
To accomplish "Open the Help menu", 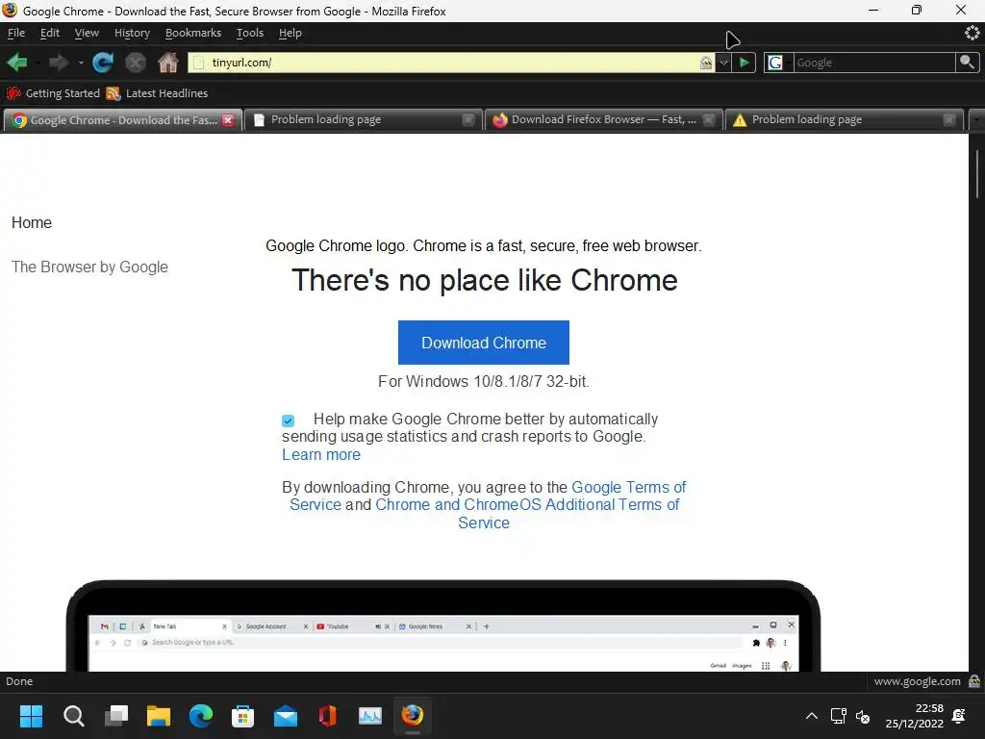I will click(x=290, y=33).
